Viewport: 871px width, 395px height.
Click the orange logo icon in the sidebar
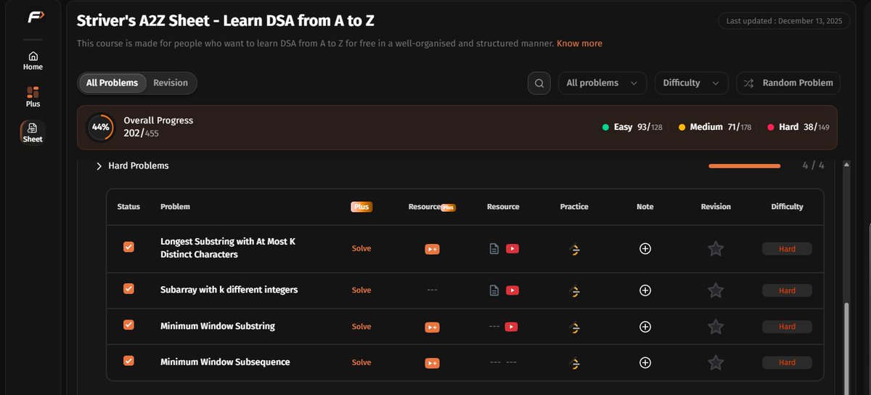(36, 17)
